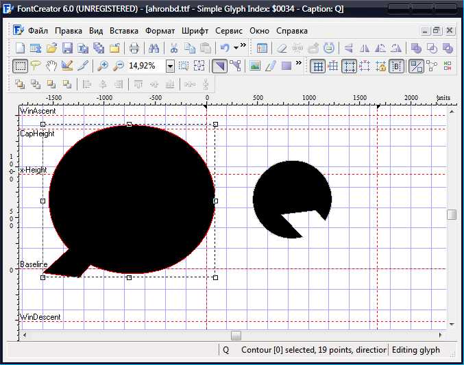This screenshot has height=365, width=464.
Task: Open the Справка menu
Action: (x=292, y=31)
